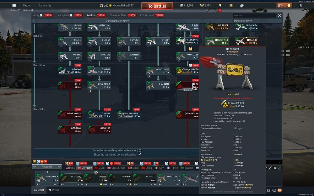Click the Research button under F-5E
The image size is (314, 196).
(x=188, y=90)
